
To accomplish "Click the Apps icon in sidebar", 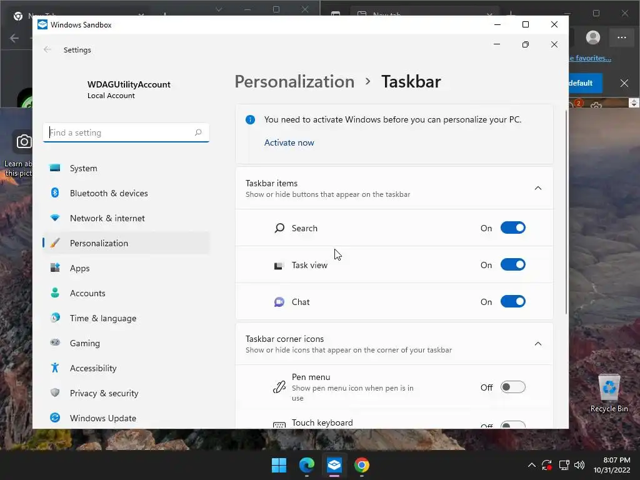I will [x=55, y=267].
